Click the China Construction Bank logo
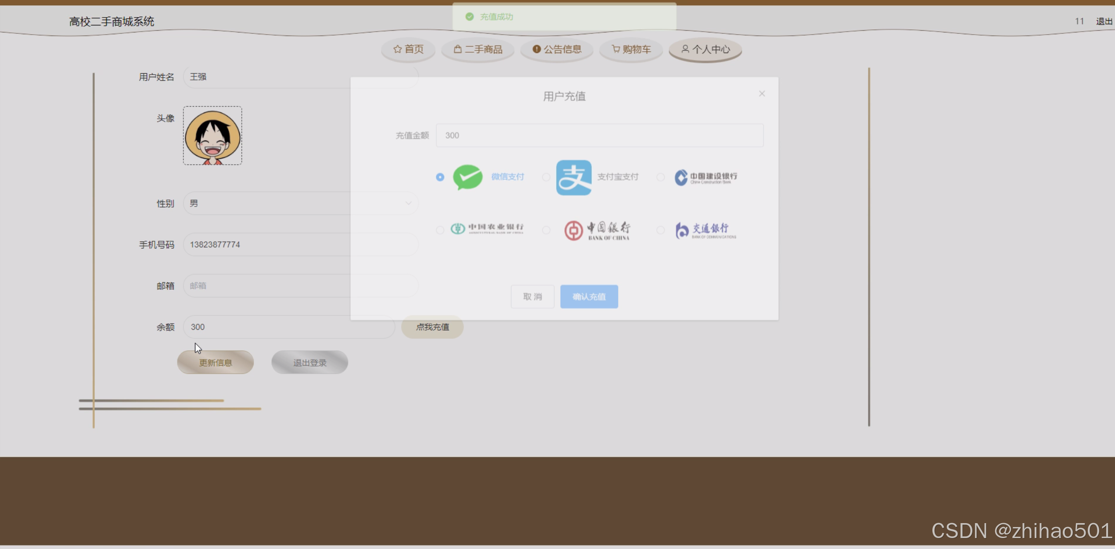The width and height of the screenshot is (1115, 549). tap(706, 177)
